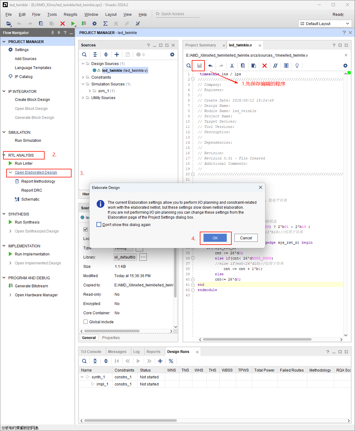355x431 pixels.
Task: Click Run Linter in RTL Analysis
Action: pos(24,163)
